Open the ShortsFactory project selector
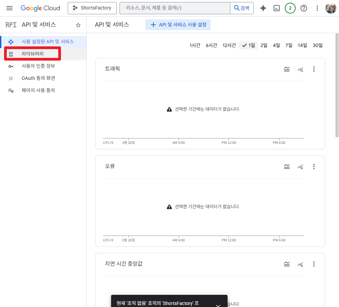 pyautogui.click(x=92, y=8)
